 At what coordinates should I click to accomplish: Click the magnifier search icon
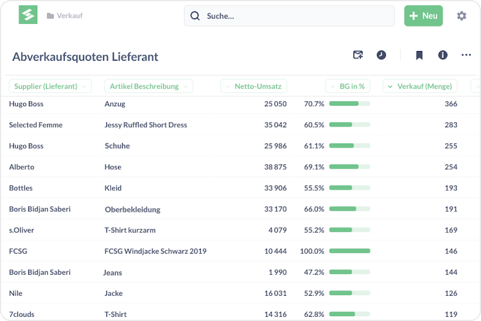(195, 16)
